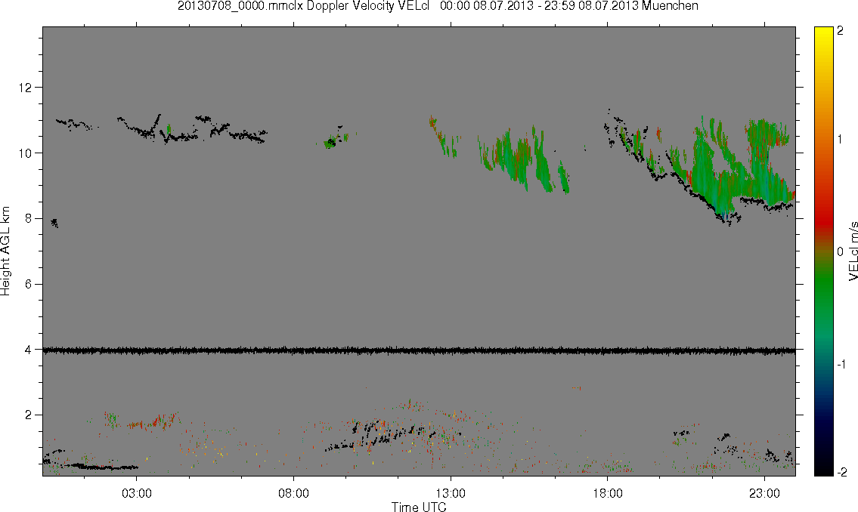Click the 13:00 time tick label
Viewport: 858px width, 512px height.
[451, 493]
